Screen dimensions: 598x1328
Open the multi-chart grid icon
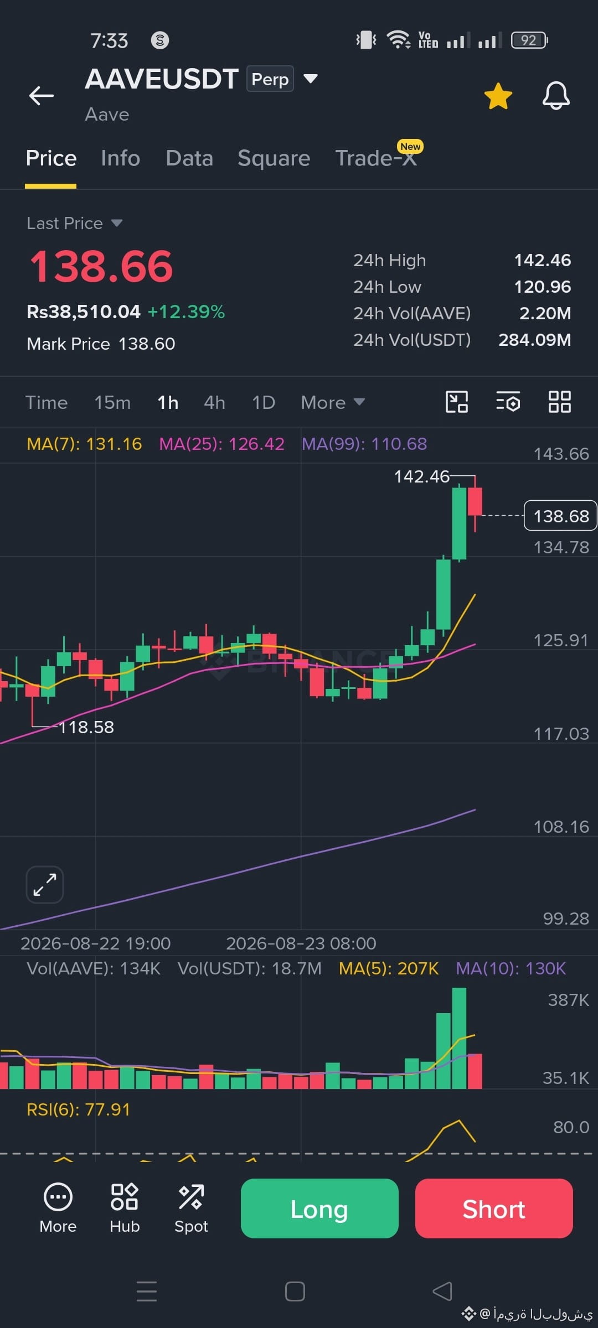click(559, 402)
